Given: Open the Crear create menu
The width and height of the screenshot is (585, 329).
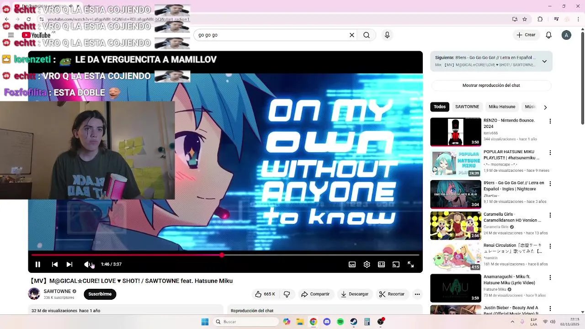Looking at the screenshot, I should pos(526,35).
